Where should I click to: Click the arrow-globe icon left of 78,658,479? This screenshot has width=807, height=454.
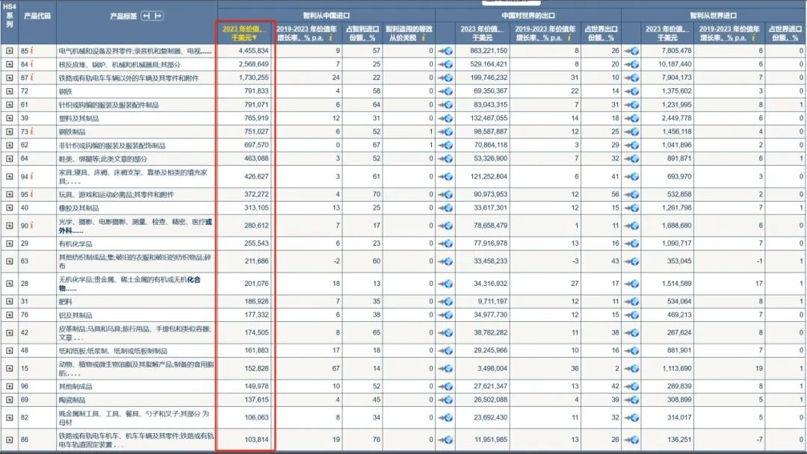[445, 226]
